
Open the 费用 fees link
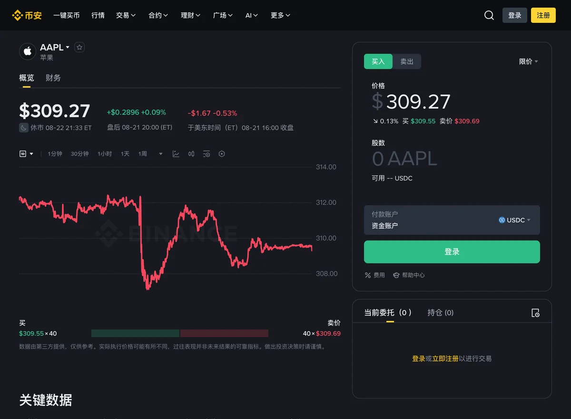(374, 275)
